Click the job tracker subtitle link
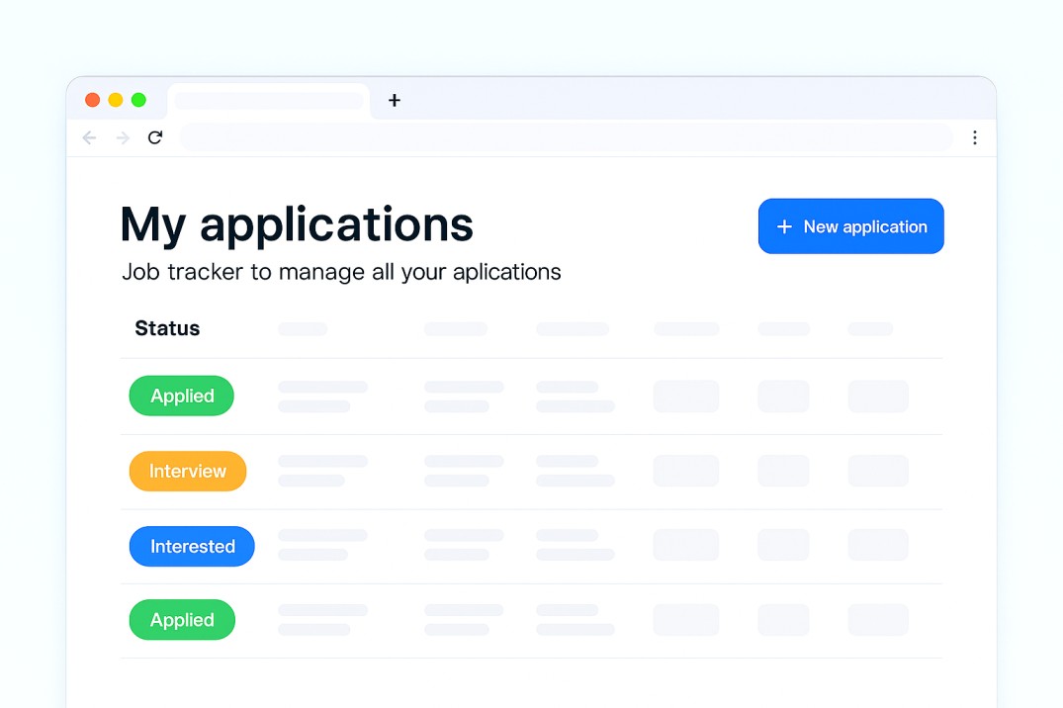This screenshot has width=1063, height=708. point(341,272)
